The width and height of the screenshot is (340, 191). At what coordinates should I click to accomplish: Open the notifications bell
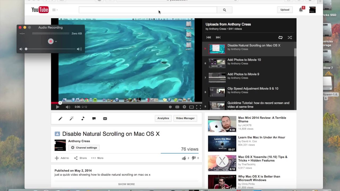point(301,10)
